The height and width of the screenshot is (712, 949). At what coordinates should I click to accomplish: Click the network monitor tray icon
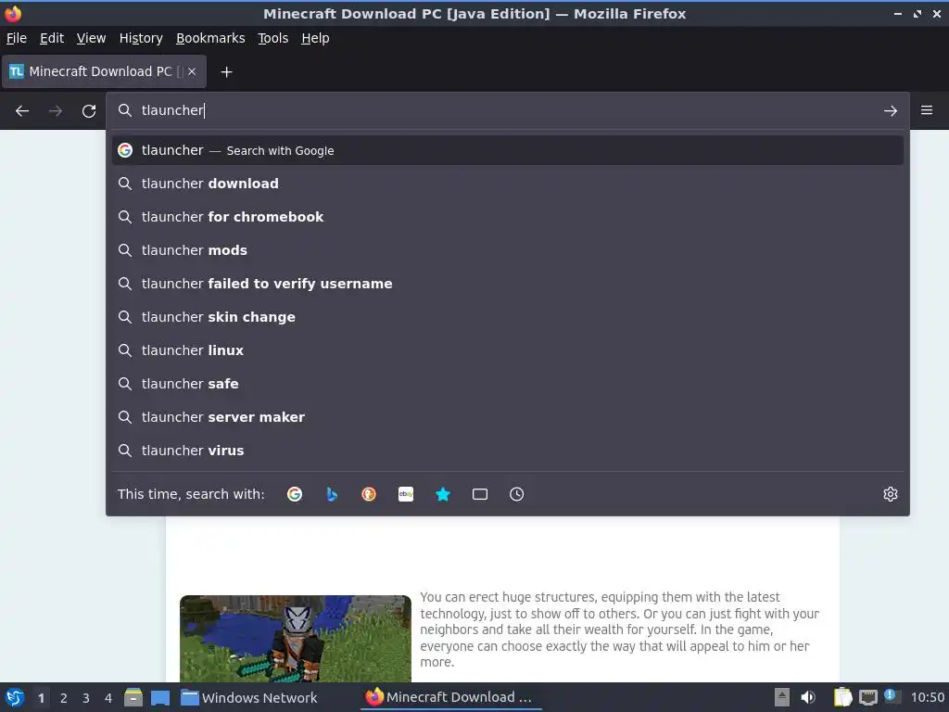pyautogui.click(x=867, y=697)
